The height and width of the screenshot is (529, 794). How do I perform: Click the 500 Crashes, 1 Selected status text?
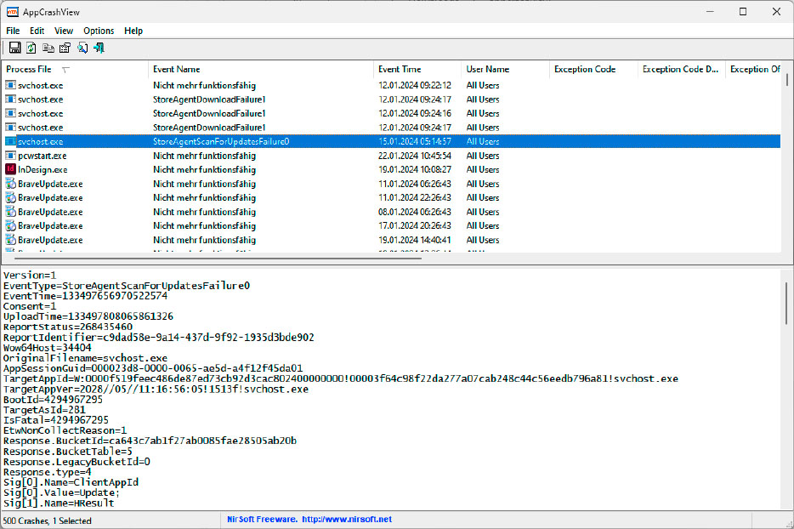coord(47,520)
